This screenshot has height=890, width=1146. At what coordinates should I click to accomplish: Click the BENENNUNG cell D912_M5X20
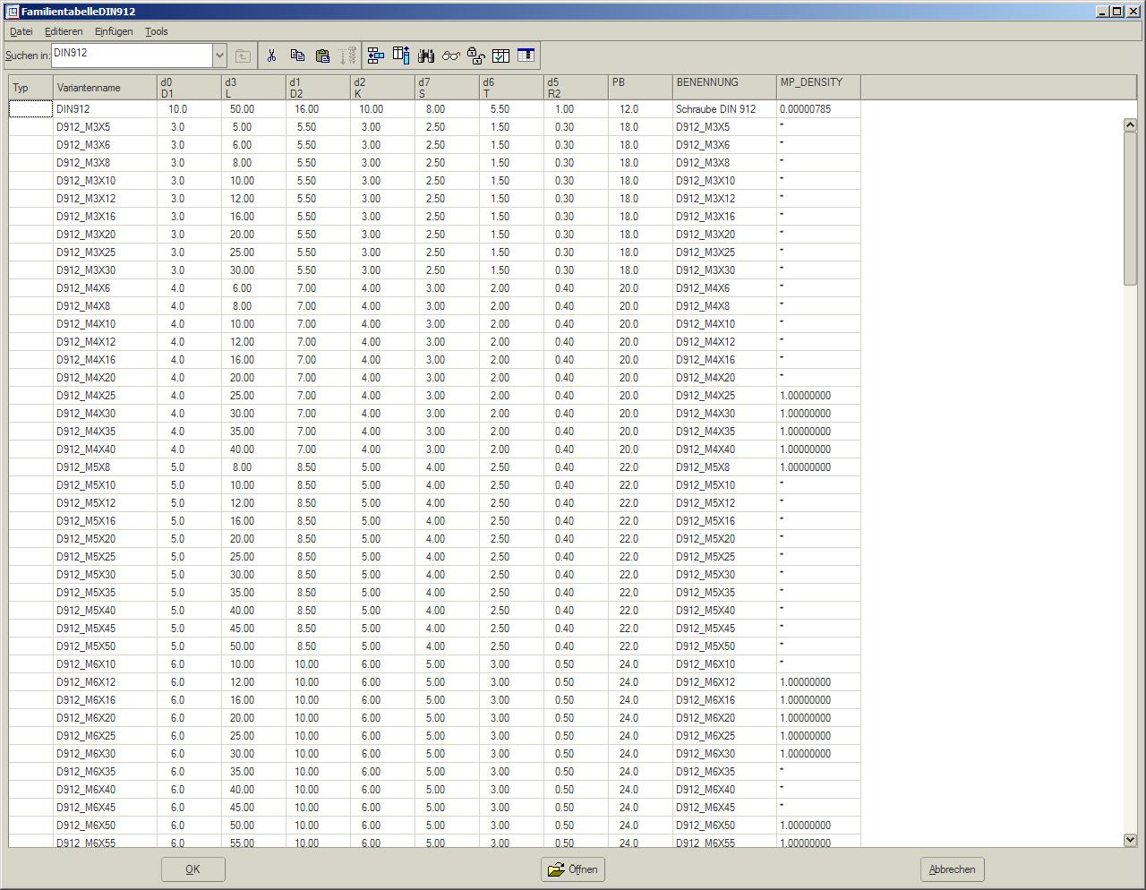coord(724,539)
